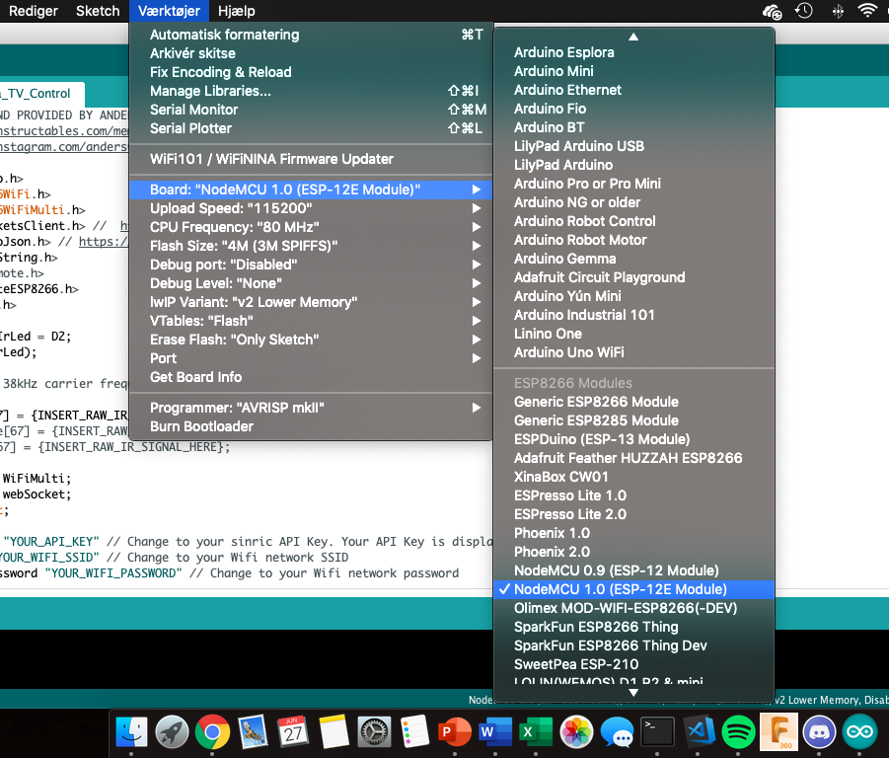Select NodeMCU 0.9 (ESP-12 Module) board
The height and width of the screenshot is (758, 889).
click(633, 570)
